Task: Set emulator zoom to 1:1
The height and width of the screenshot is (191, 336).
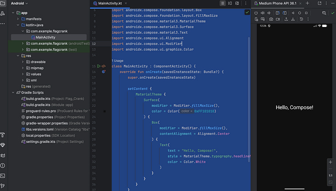Action: point(330,176)
